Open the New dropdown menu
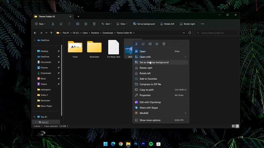 point(40,24)
